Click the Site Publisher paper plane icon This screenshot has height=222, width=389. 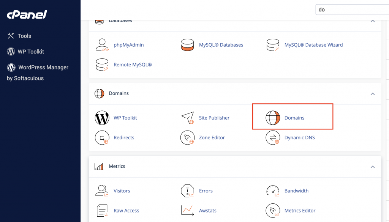pos(188,118)
